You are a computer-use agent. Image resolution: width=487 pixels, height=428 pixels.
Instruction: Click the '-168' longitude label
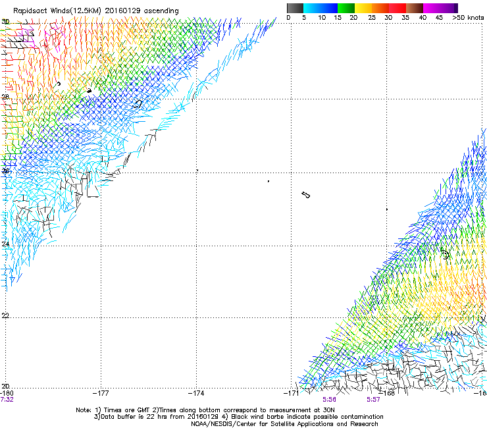[x=387, y=393]
